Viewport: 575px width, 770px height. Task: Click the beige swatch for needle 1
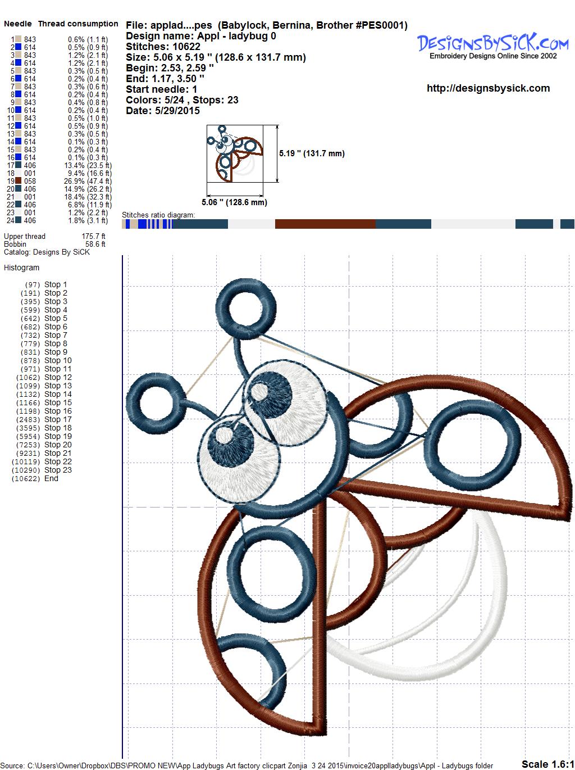(19, 39)
